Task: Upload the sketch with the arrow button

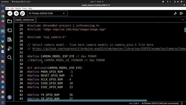Action: pyautogui.click(x=16, y=13)
